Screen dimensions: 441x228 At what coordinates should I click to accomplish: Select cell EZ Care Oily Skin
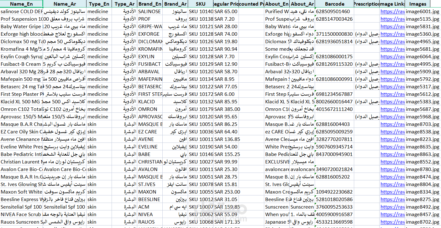pos(22,132)
